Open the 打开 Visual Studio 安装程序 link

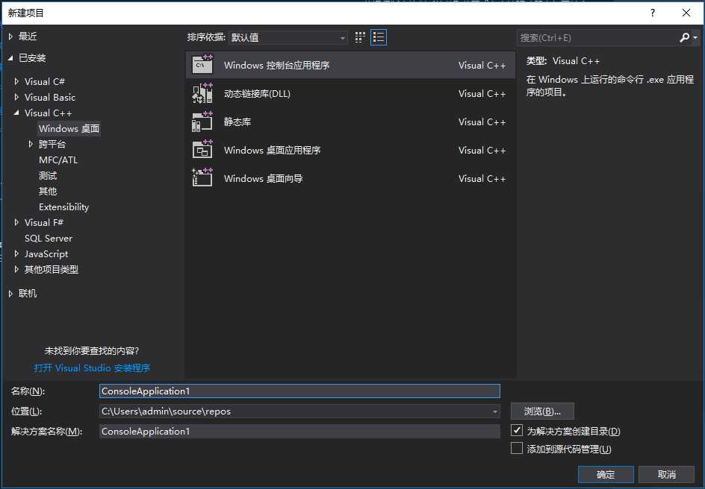pyautogui.click(x=92, y=368)
